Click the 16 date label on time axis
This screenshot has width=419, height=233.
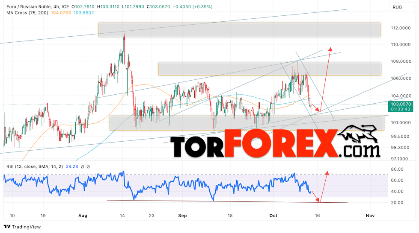tap(317, 216)
